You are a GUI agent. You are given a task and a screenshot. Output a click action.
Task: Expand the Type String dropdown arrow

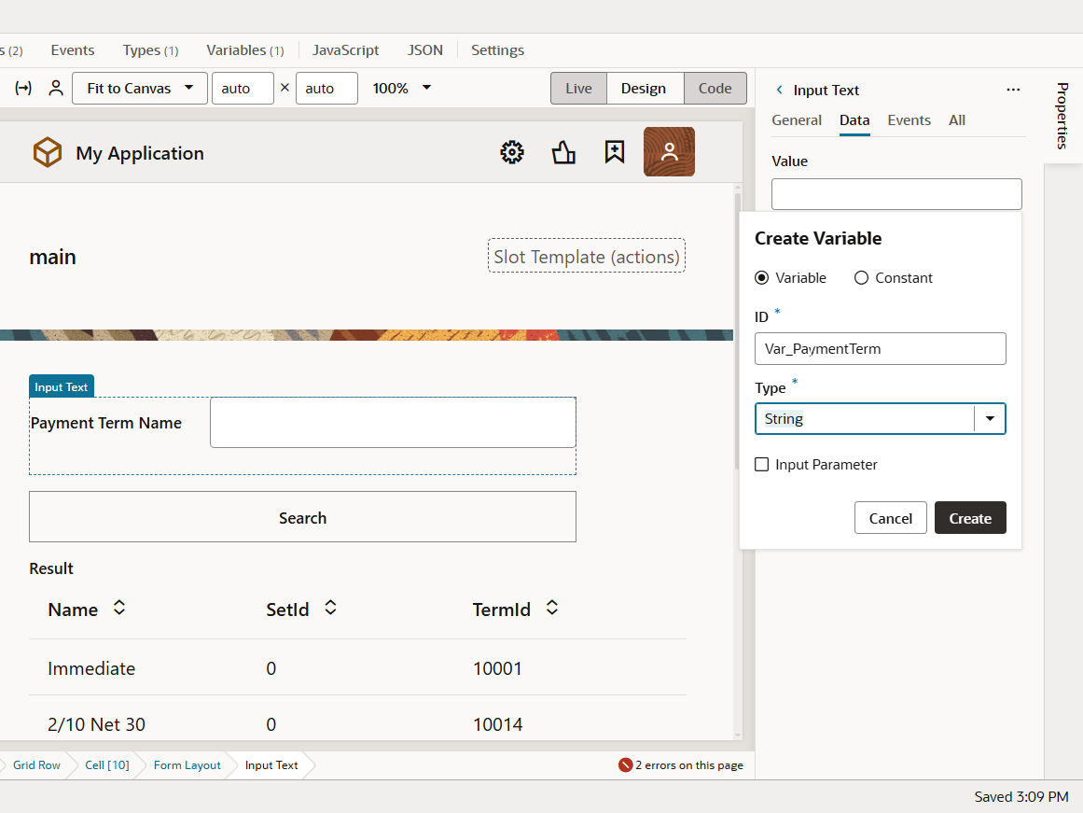point(990,419)
